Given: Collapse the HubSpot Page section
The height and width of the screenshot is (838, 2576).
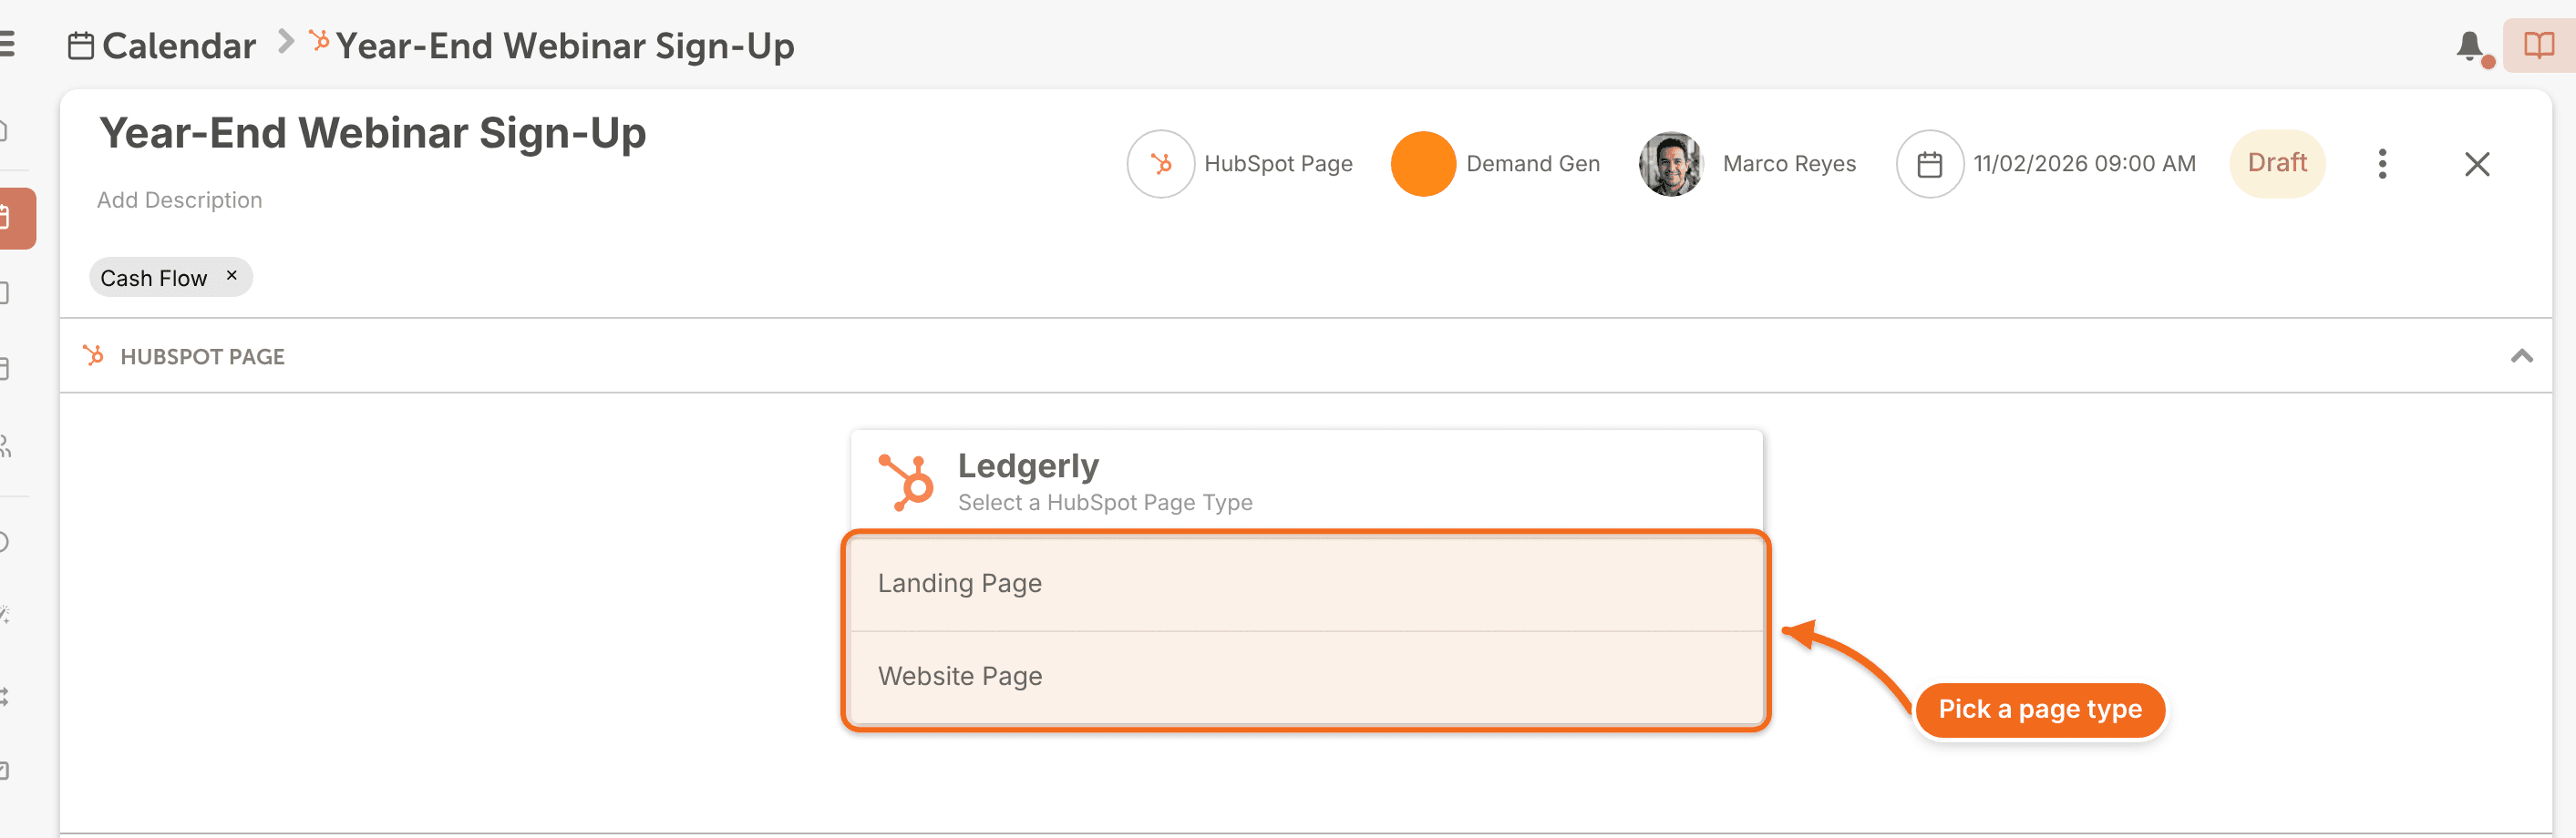Looking at the screenshot, I should (2521, 356).
